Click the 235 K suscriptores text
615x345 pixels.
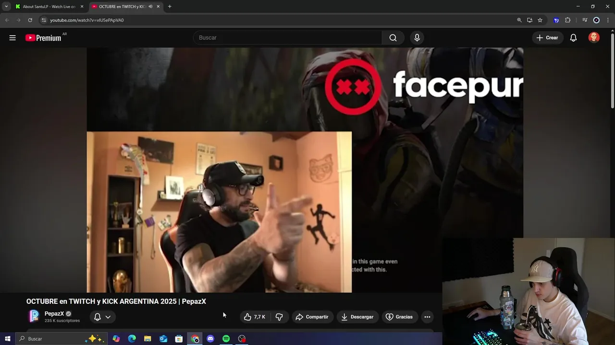(x=62, y=321)
